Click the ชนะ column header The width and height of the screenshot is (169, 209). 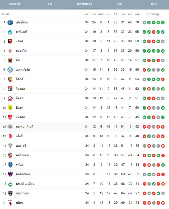[x=94, y=14]
